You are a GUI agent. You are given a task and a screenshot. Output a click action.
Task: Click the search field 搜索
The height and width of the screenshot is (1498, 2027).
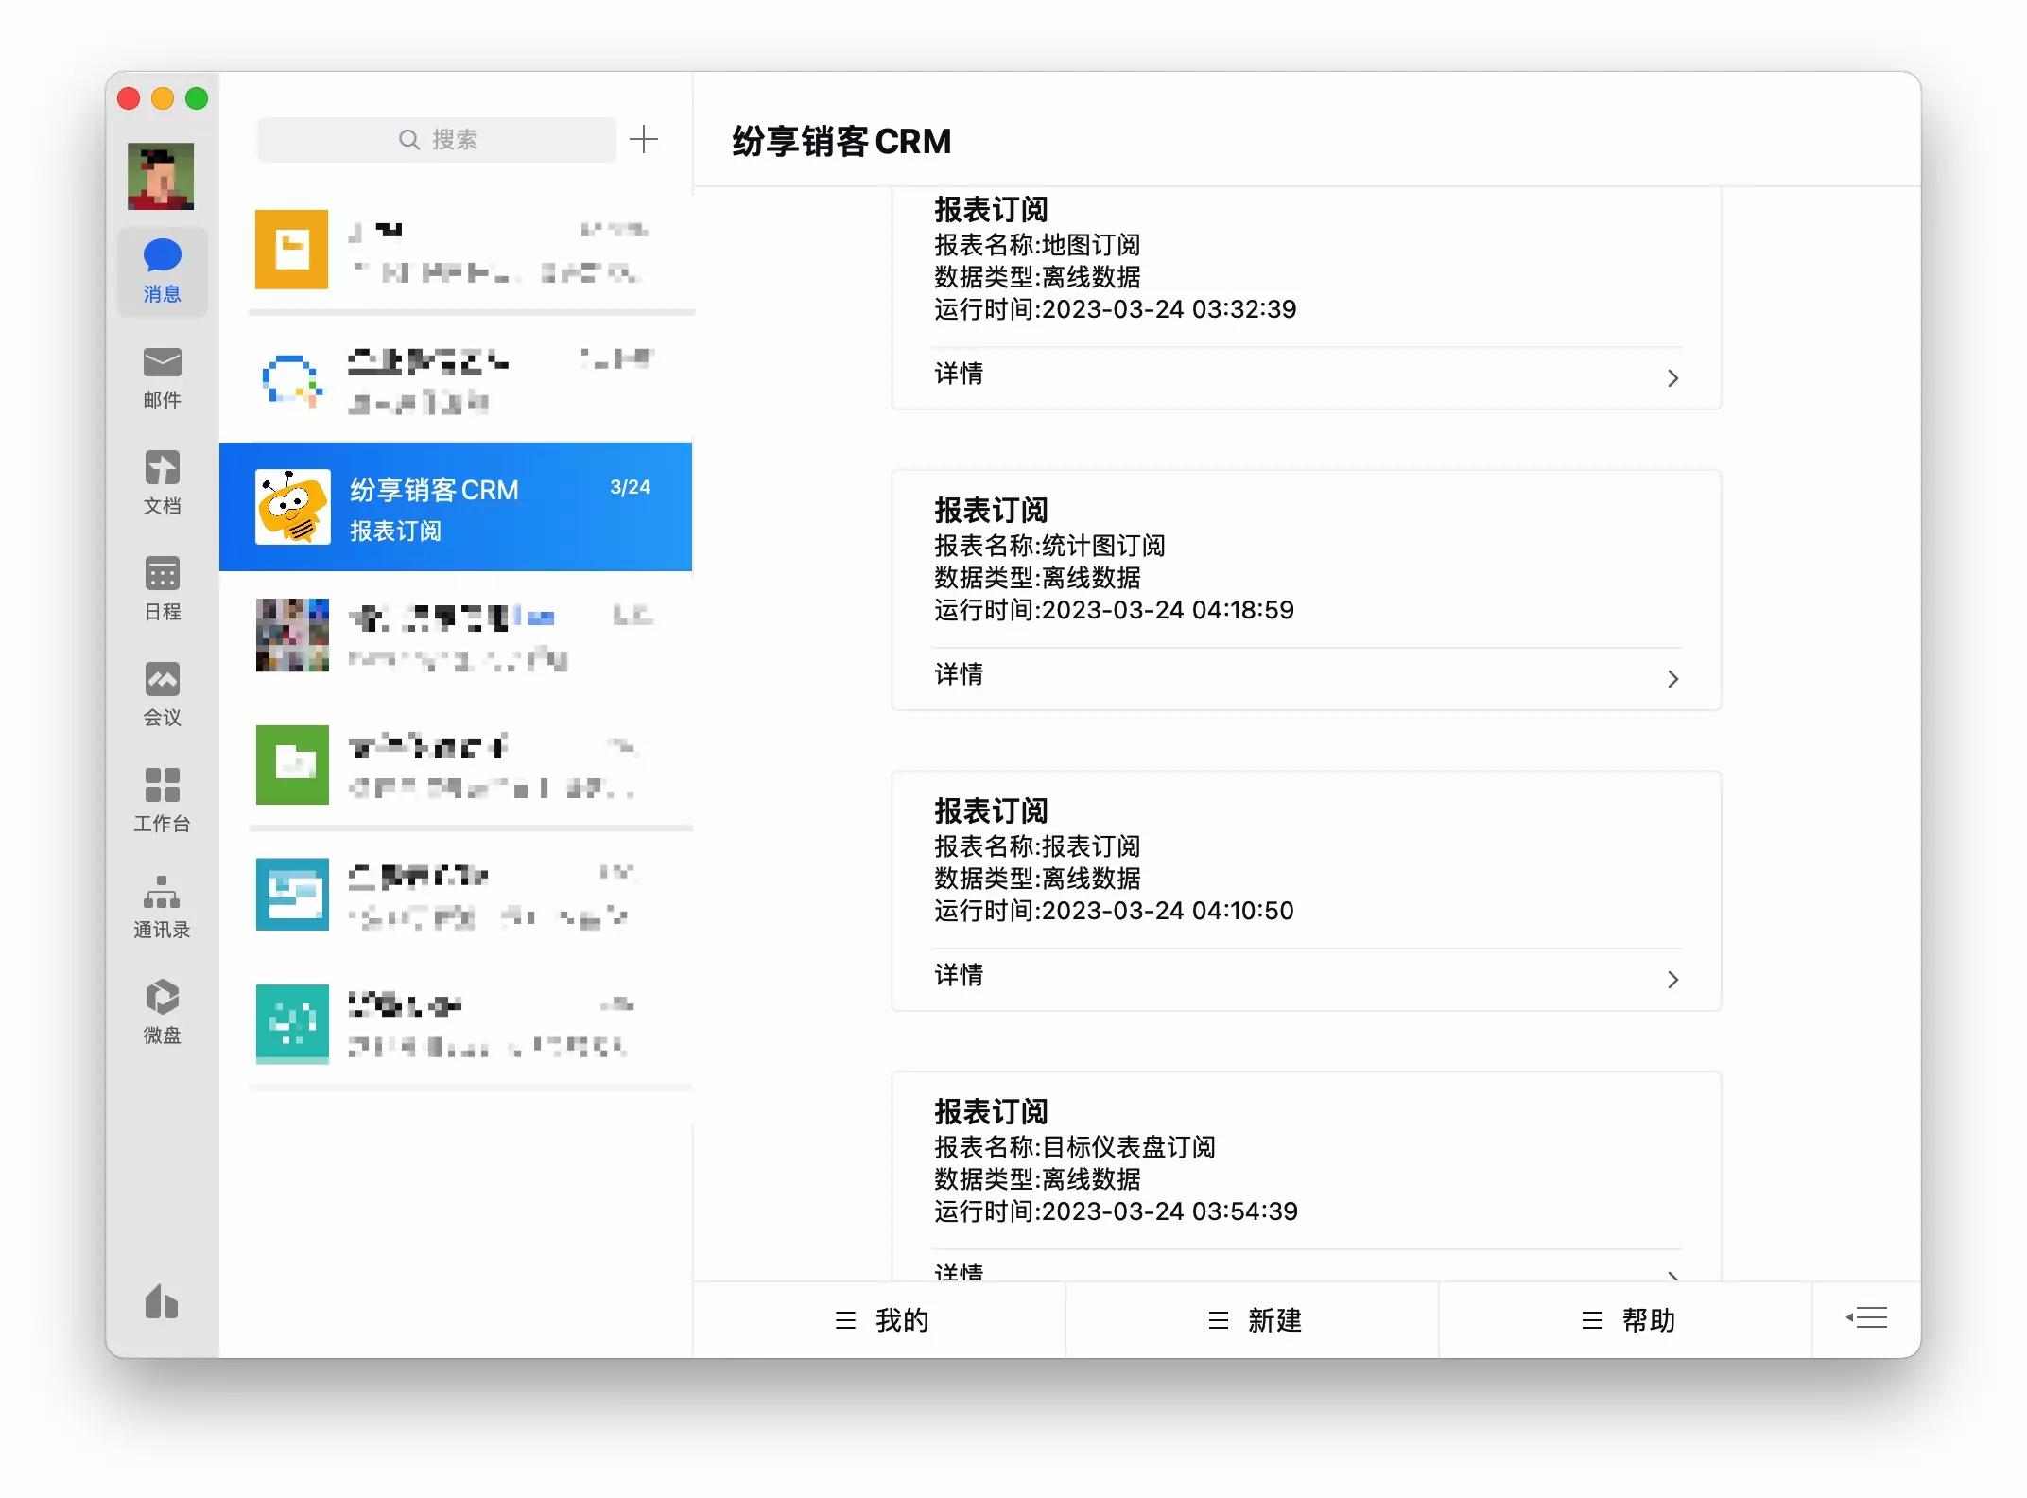(437, 140)
